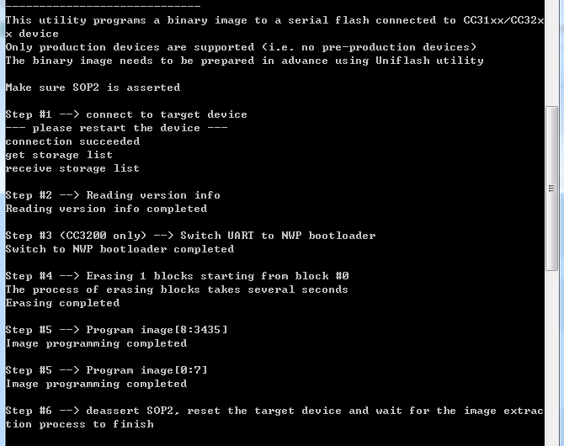The height and width of the screenshot is (446, 564).
Task: Click the 'connection succeeded' output line
Action: pyautogui.click(x=72, y=141)
